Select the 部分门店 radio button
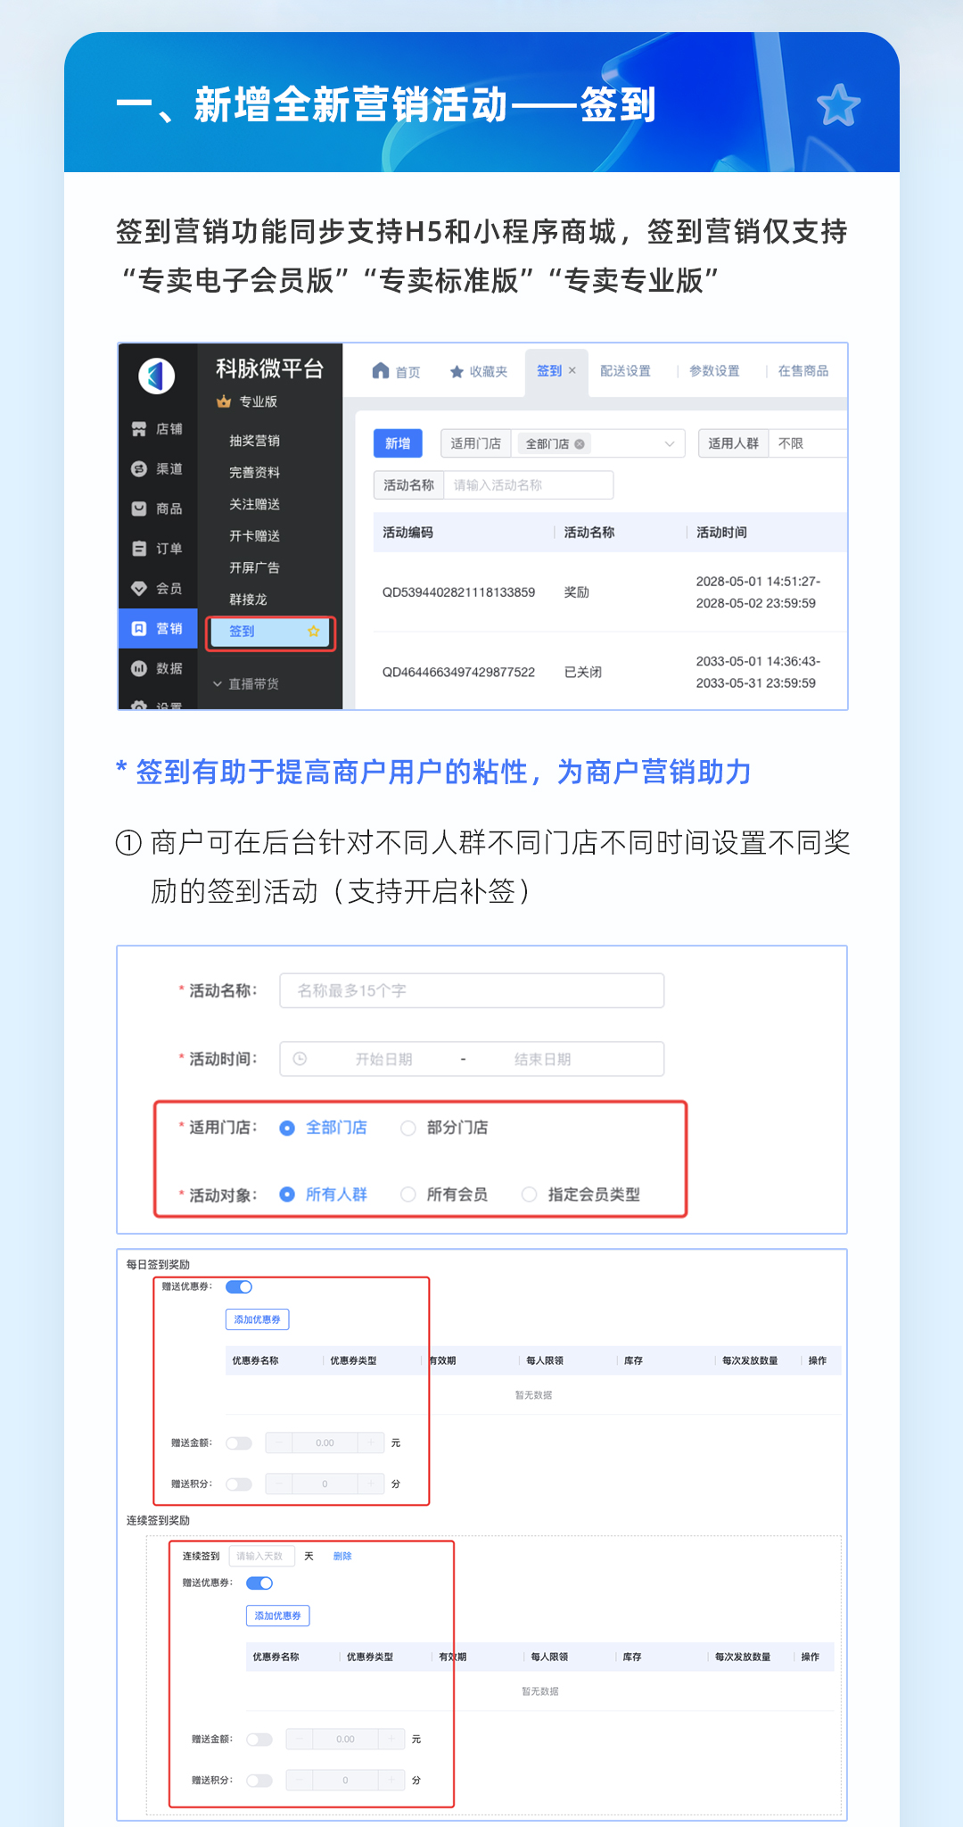Viewport: 963px width, 1827px height. (408, 1128)
